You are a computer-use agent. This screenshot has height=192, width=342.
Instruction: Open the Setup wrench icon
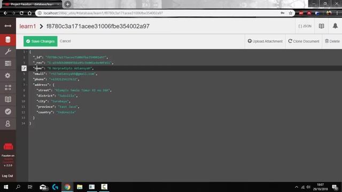pos(8,52)
